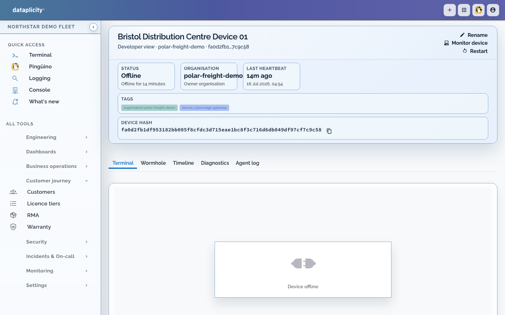This screenshot has width=505, height=315.
Task: Click the Business operations menu label
Action: click(x=51, y=166)
